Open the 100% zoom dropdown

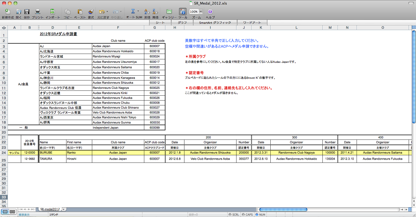tap(201, 12)
